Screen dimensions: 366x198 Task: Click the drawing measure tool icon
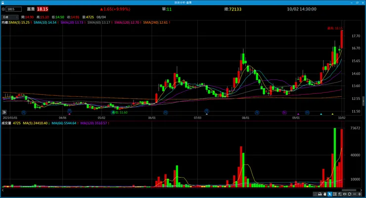click(340, 194)
